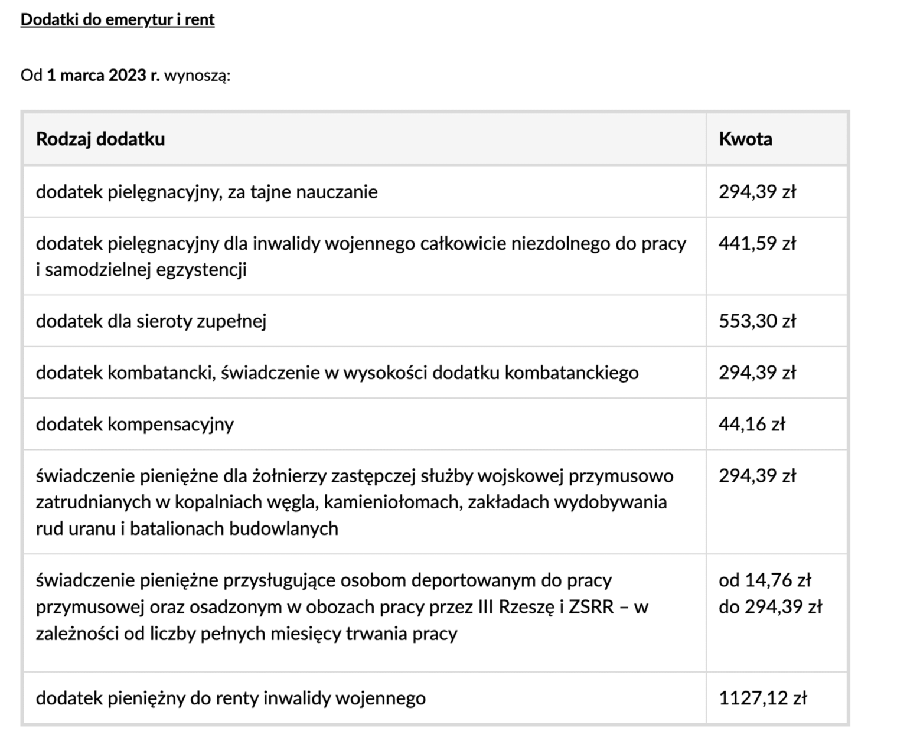The height and width of the screenshot is (754, 907).
Task: Click the "dodatek kompensacyjny" row text
Action: pos(135,424)
